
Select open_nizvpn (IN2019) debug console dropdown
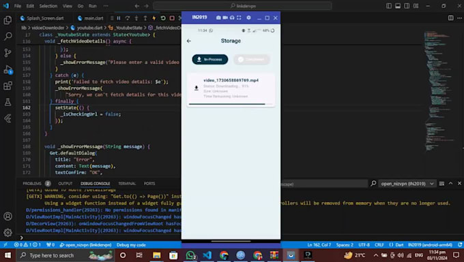[407, 184]
